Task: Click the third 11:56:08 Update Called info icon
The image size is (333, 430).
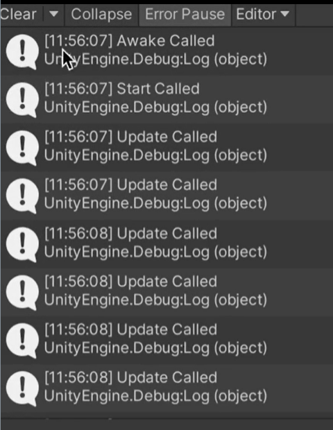Action: click(x=22, y=340)
